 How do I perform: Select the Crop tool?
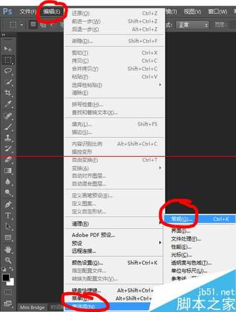coord(8,93)
